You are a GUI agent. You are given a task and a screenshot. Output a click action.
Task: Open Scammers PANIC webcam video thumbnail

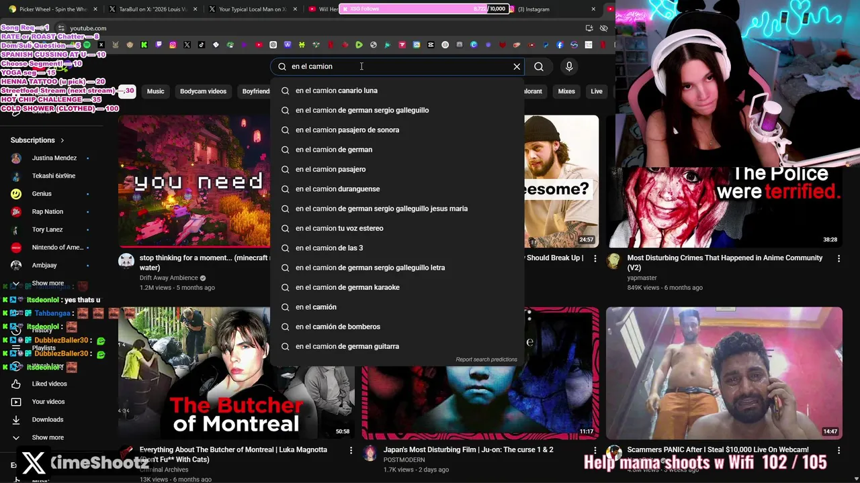click(x=724, y=374)
